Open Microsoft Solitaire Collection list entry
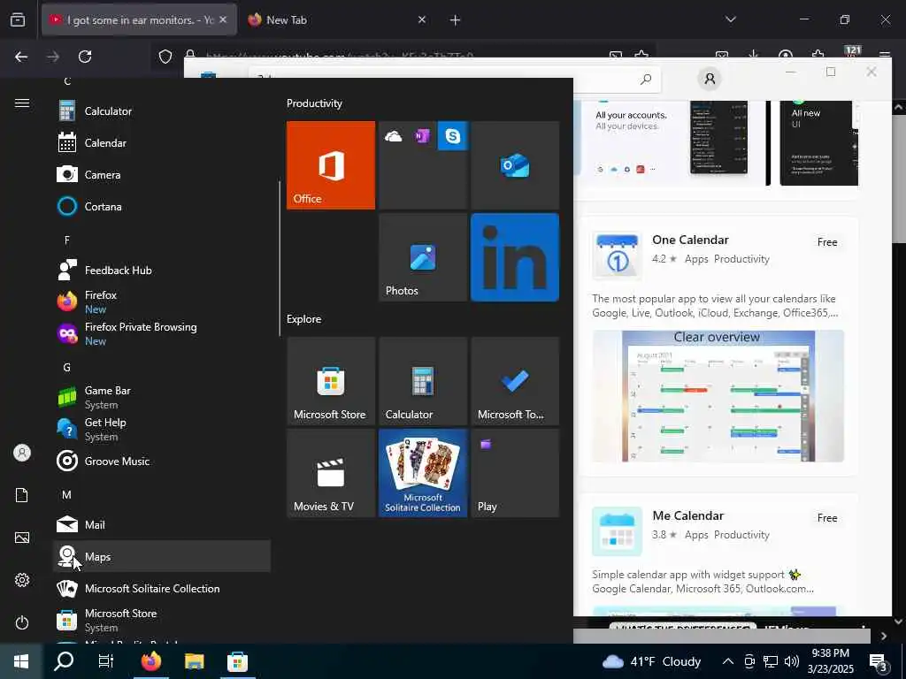Image resolution: width=906 pixels, height=679 pixels. (162, 588)
